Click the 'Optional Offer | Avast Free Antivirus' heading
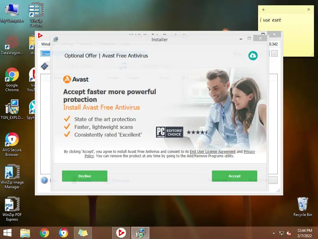 106,56
